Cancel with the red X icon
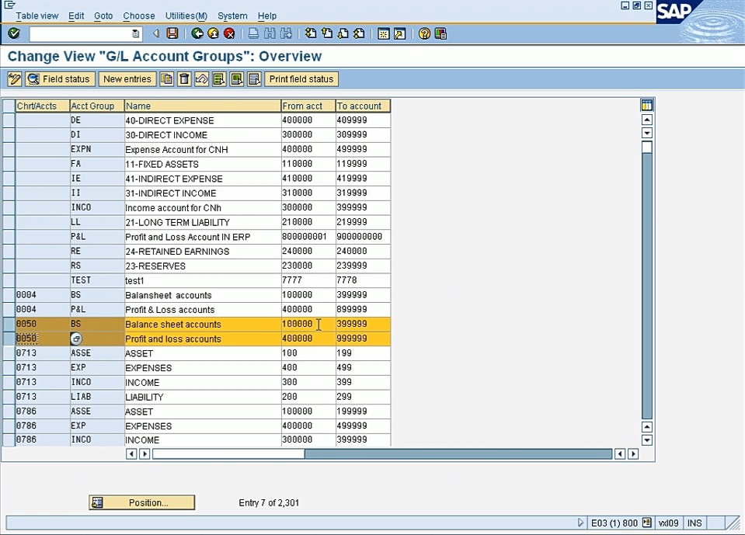Viewport: 745px width, 535px height. point(229,33)
